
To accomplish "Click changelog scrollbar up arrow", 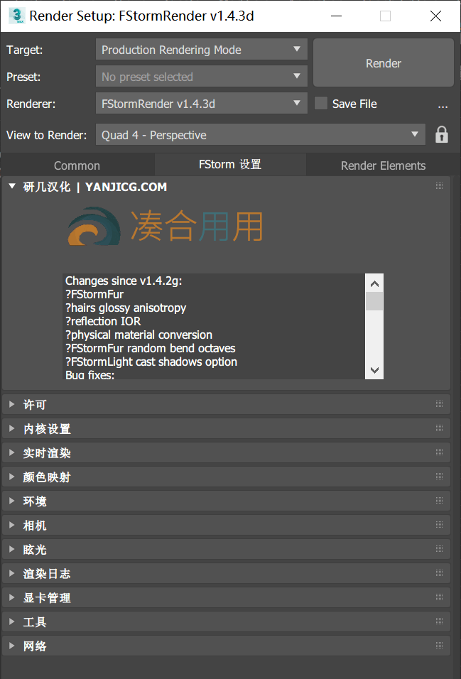I will pyautogui.click(x=375, y=283).
